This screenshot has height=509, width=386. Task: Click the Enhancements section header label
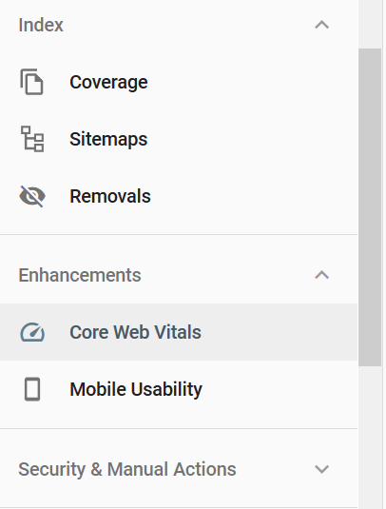80,275
